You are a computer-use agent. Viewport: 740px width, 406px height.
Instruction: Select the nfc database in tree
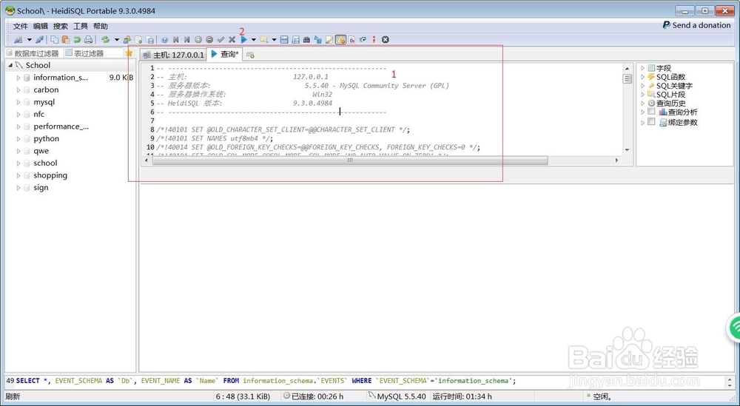tap(38, 114)
